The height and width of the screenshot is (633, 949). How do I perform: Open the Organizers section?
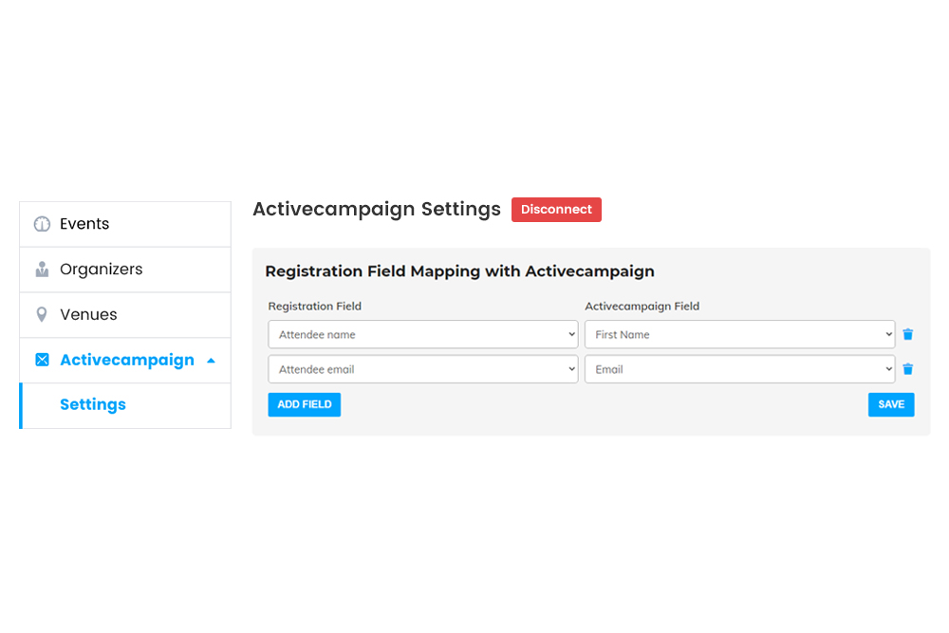tap(102, 269)
